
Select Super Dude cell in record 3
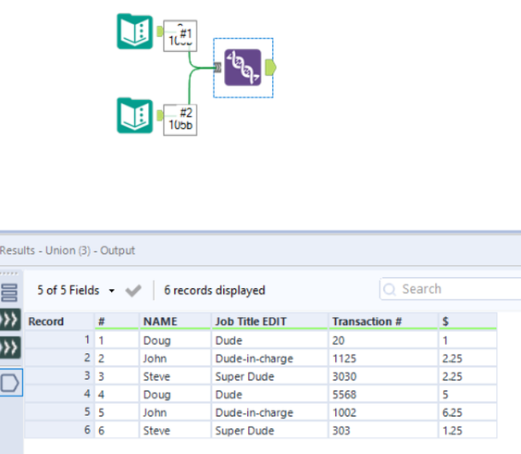[x=269, y=376]
